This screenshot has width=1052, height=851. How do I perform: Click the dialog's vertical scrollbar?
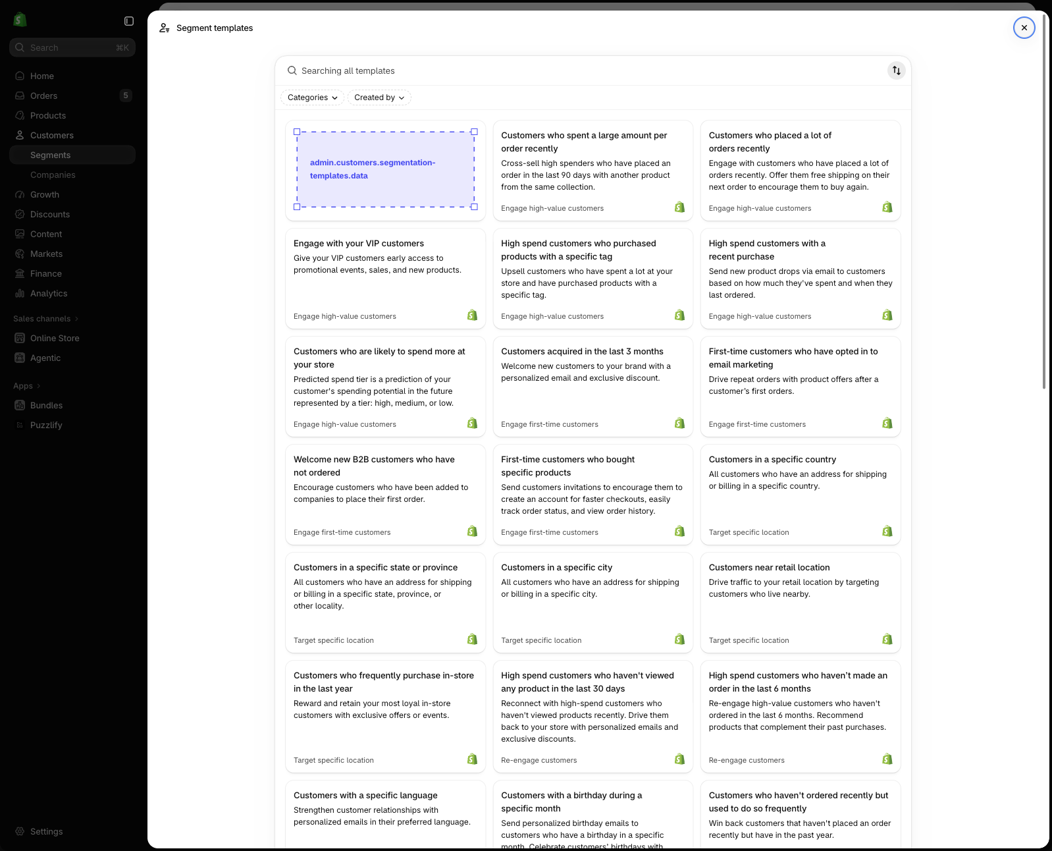click(x=1044, y=201)
